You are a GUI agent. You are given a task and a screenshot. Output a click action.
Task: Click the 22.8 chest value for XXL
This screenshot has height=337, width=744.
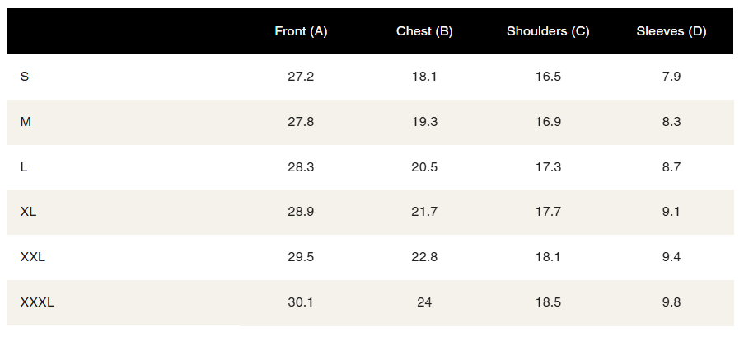point(424,257)
